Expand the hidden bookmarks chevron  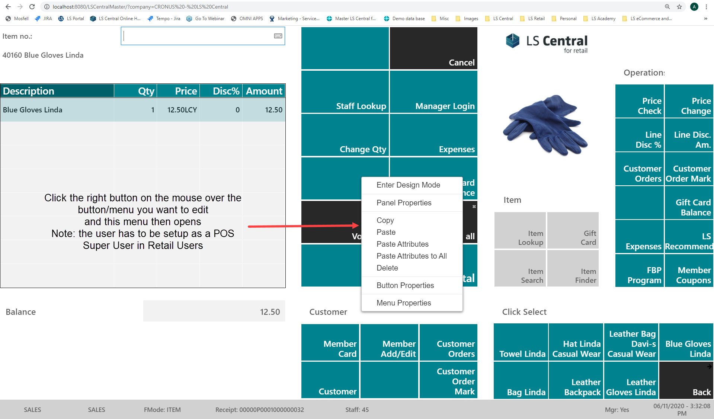[x=705, y=19]
